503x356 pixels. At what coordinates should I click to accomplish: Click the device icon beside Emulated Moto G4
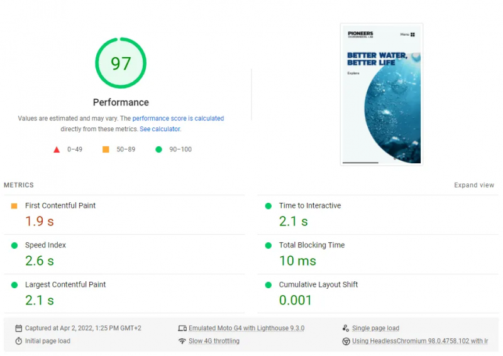coord(182,328)
